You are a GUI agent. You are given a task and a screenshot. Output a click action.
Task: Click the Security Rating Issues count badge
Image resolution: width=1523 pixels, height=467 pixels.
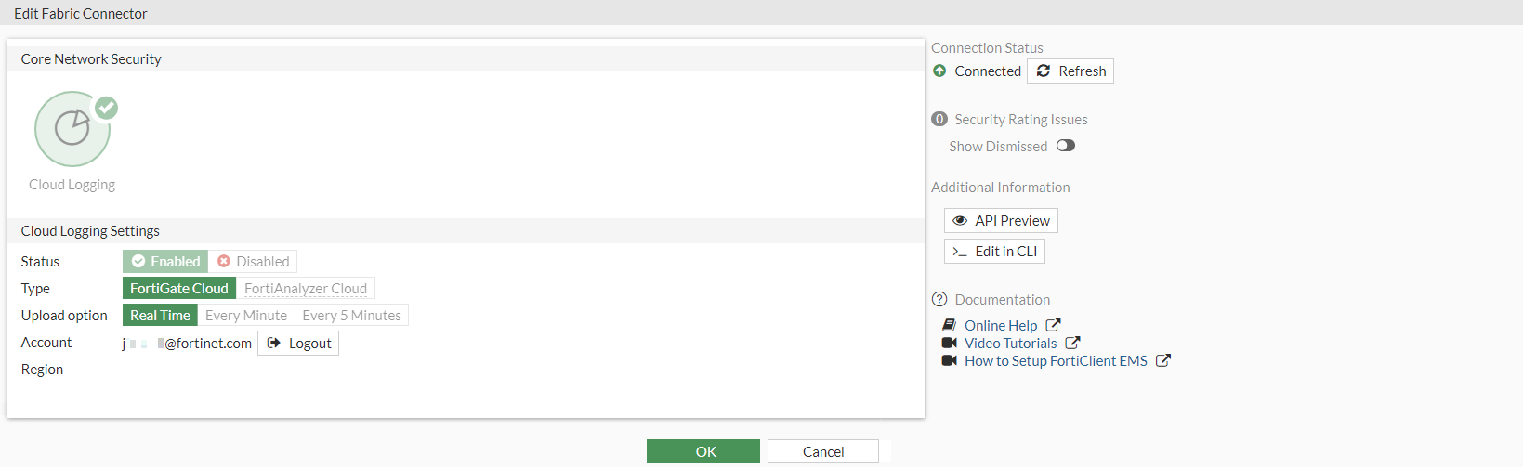[x=939, y=120]
